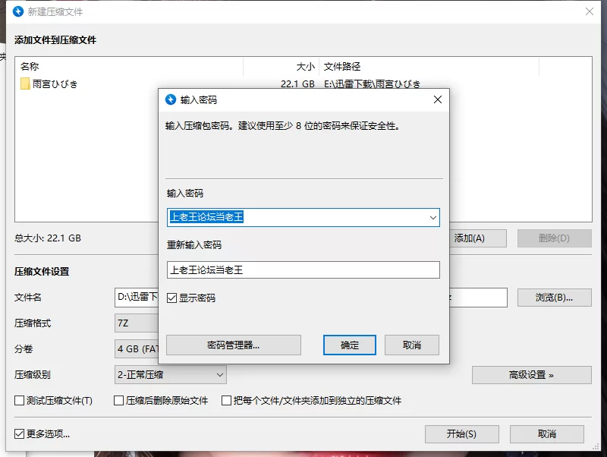Click the yellow folder icon beside 雨宮ひびき
This screenshot has width=607, height=457.
point(25,84)
